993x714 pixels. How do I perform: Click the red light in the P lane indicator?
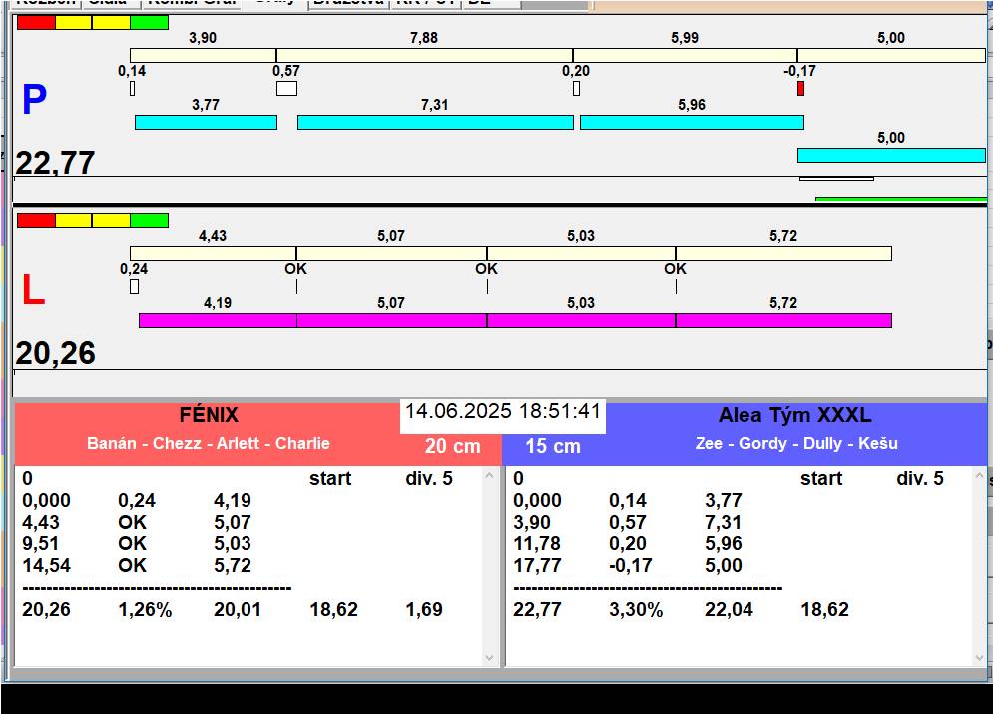(x=36, y=22)
